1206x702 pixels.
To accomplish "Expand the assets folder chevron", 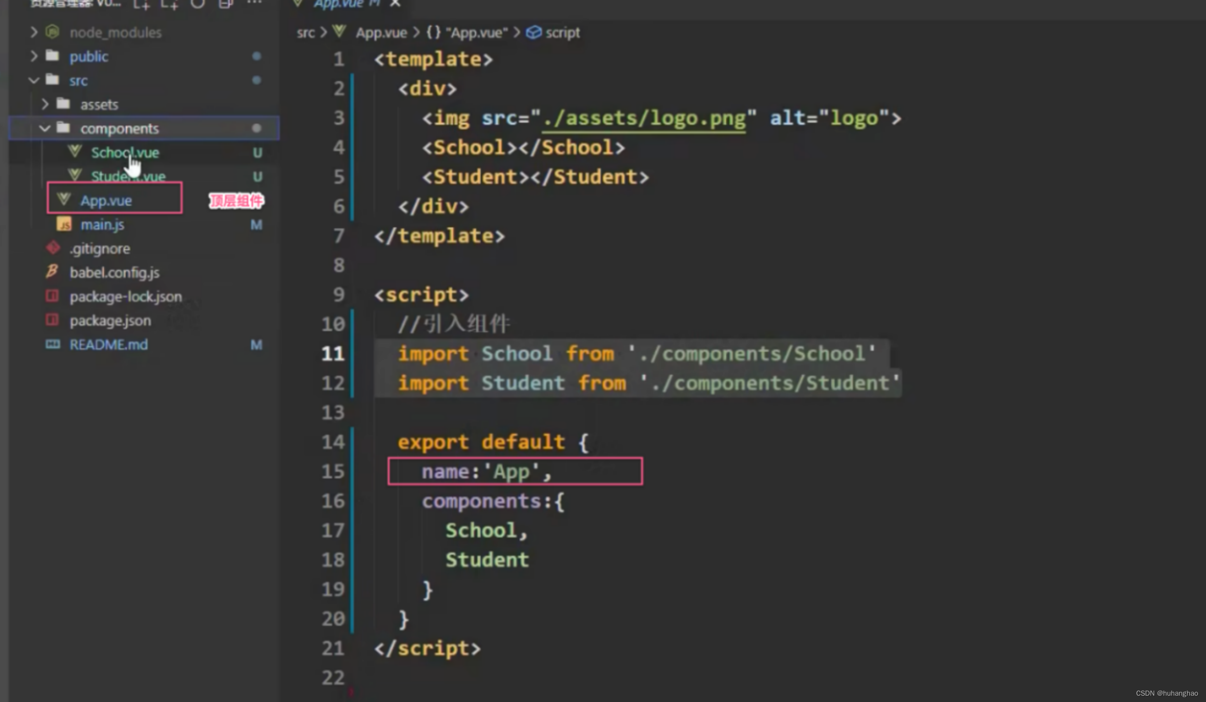I will tap(44, 104).
